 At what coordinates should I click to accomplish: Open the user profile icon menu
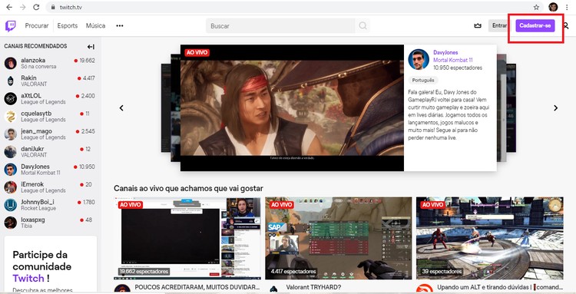(x=566, y=25)
